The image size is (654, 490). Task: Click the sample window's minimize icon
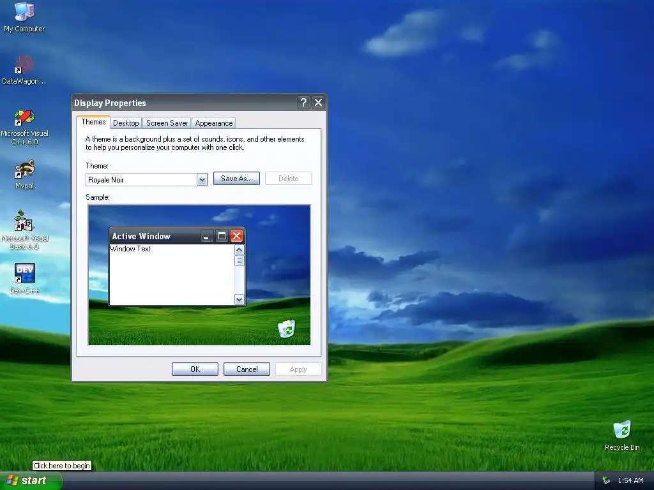point(206,236)
